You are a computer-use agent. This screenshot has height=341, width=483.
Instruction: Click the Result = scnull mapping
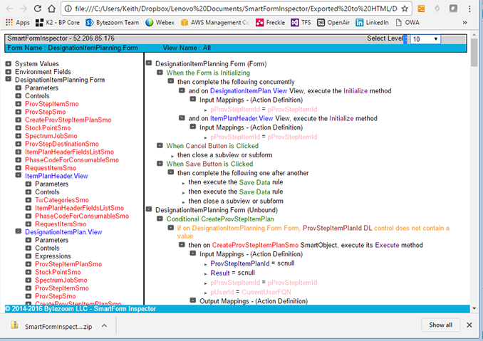point(232,273)
